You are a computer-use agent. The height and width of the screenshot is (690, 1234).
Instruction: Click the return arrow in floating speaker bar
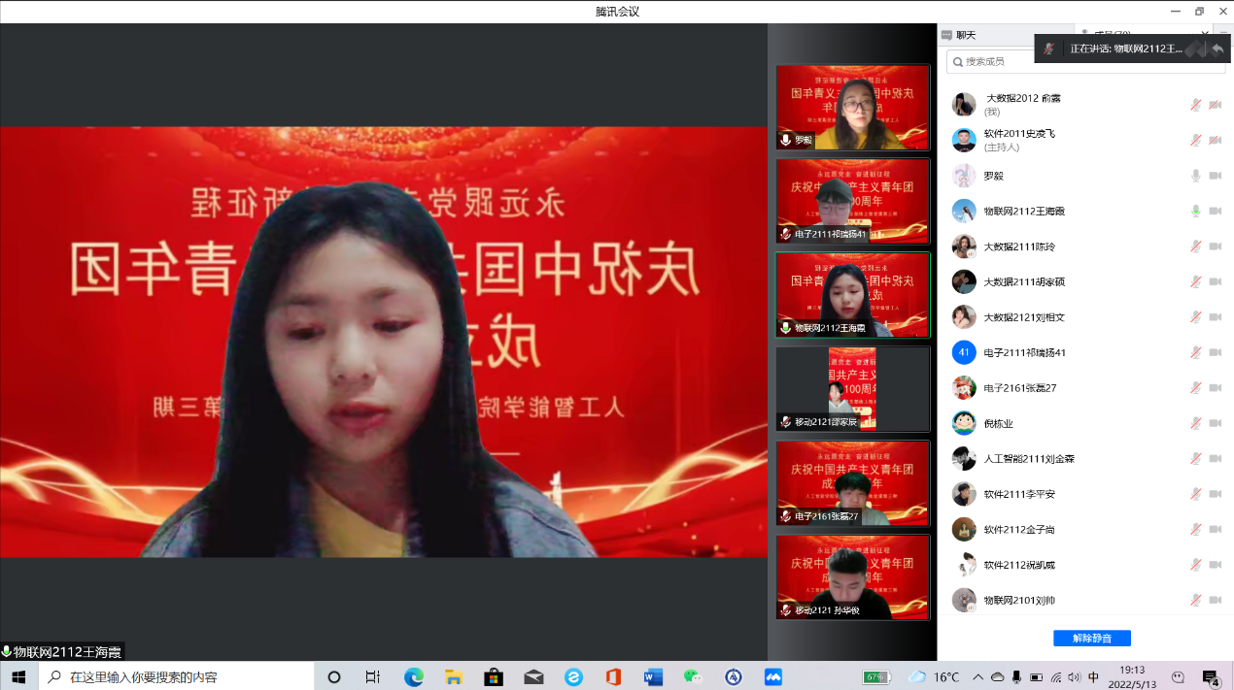1217,49
